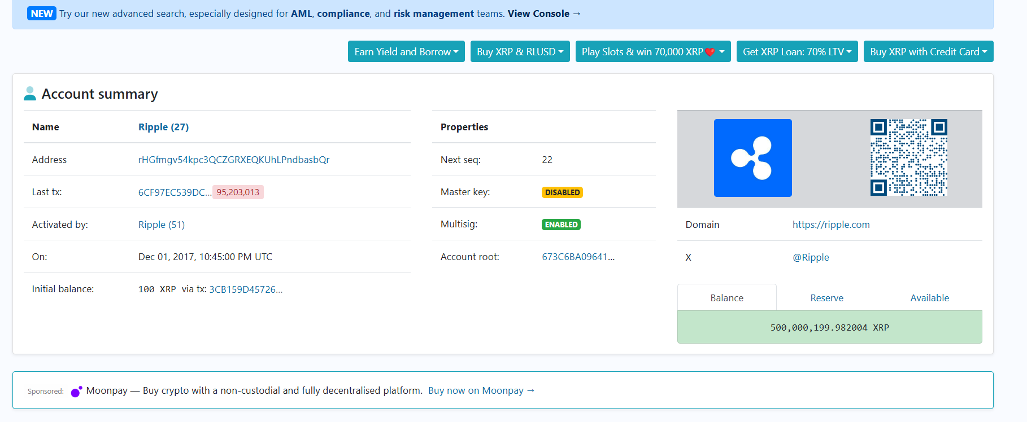
Task: Click Buy now on Moonpay link
Action: (x=481, y=390)
